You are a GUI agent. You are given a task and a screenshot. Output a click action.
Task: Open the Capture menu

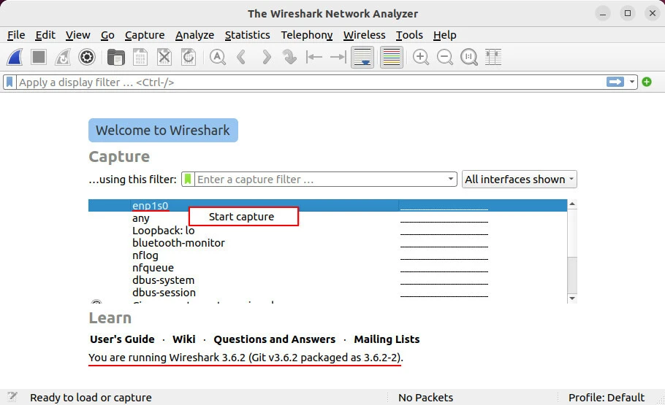coord(145,35)
